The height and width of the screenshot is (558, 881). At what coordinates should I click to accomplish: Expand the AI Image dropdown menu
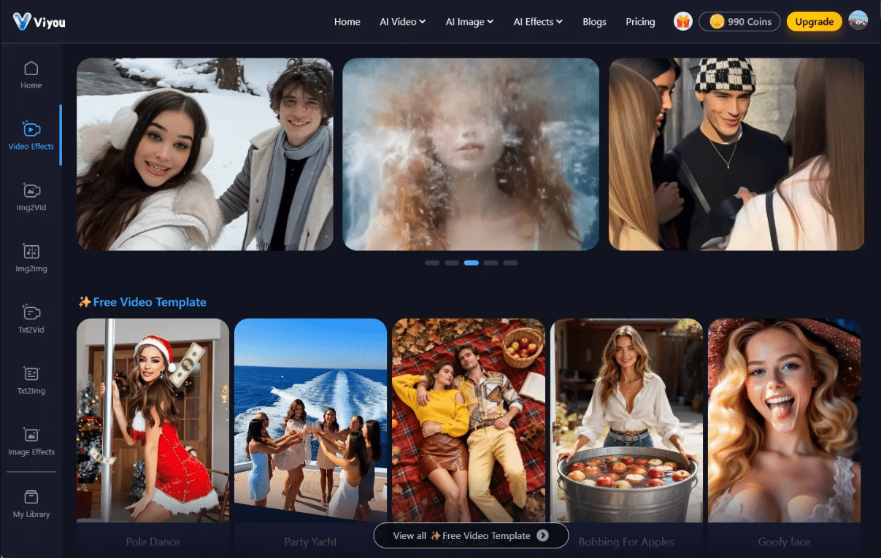469,22
